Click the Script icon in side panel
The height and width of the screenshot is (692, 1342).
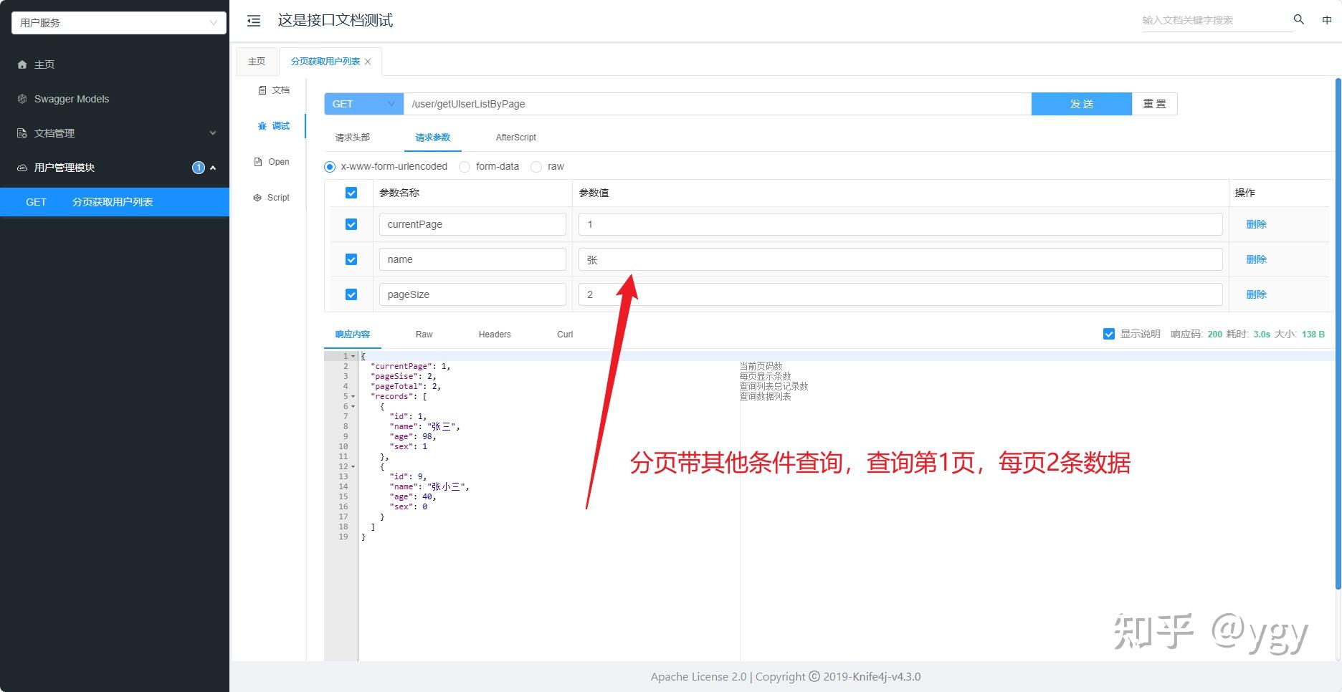[x=258, y=197]
